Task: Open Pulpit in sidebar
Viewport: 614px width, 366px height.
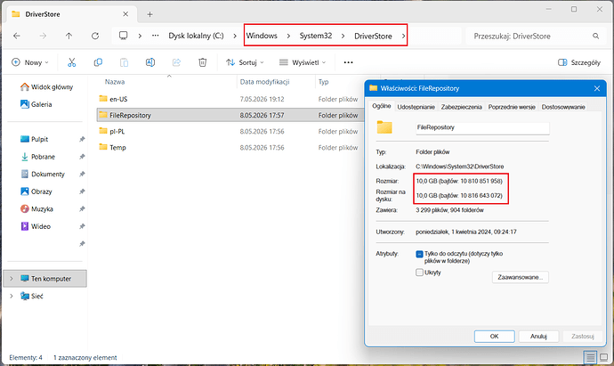Action: tap(34, 139)
